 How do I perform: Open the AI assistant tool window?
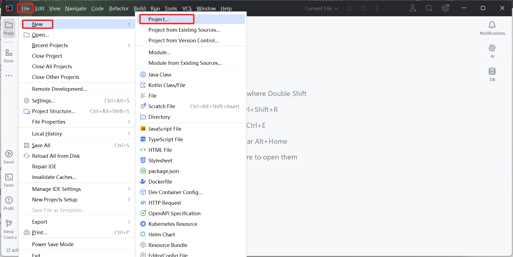[x=492, y=49]
